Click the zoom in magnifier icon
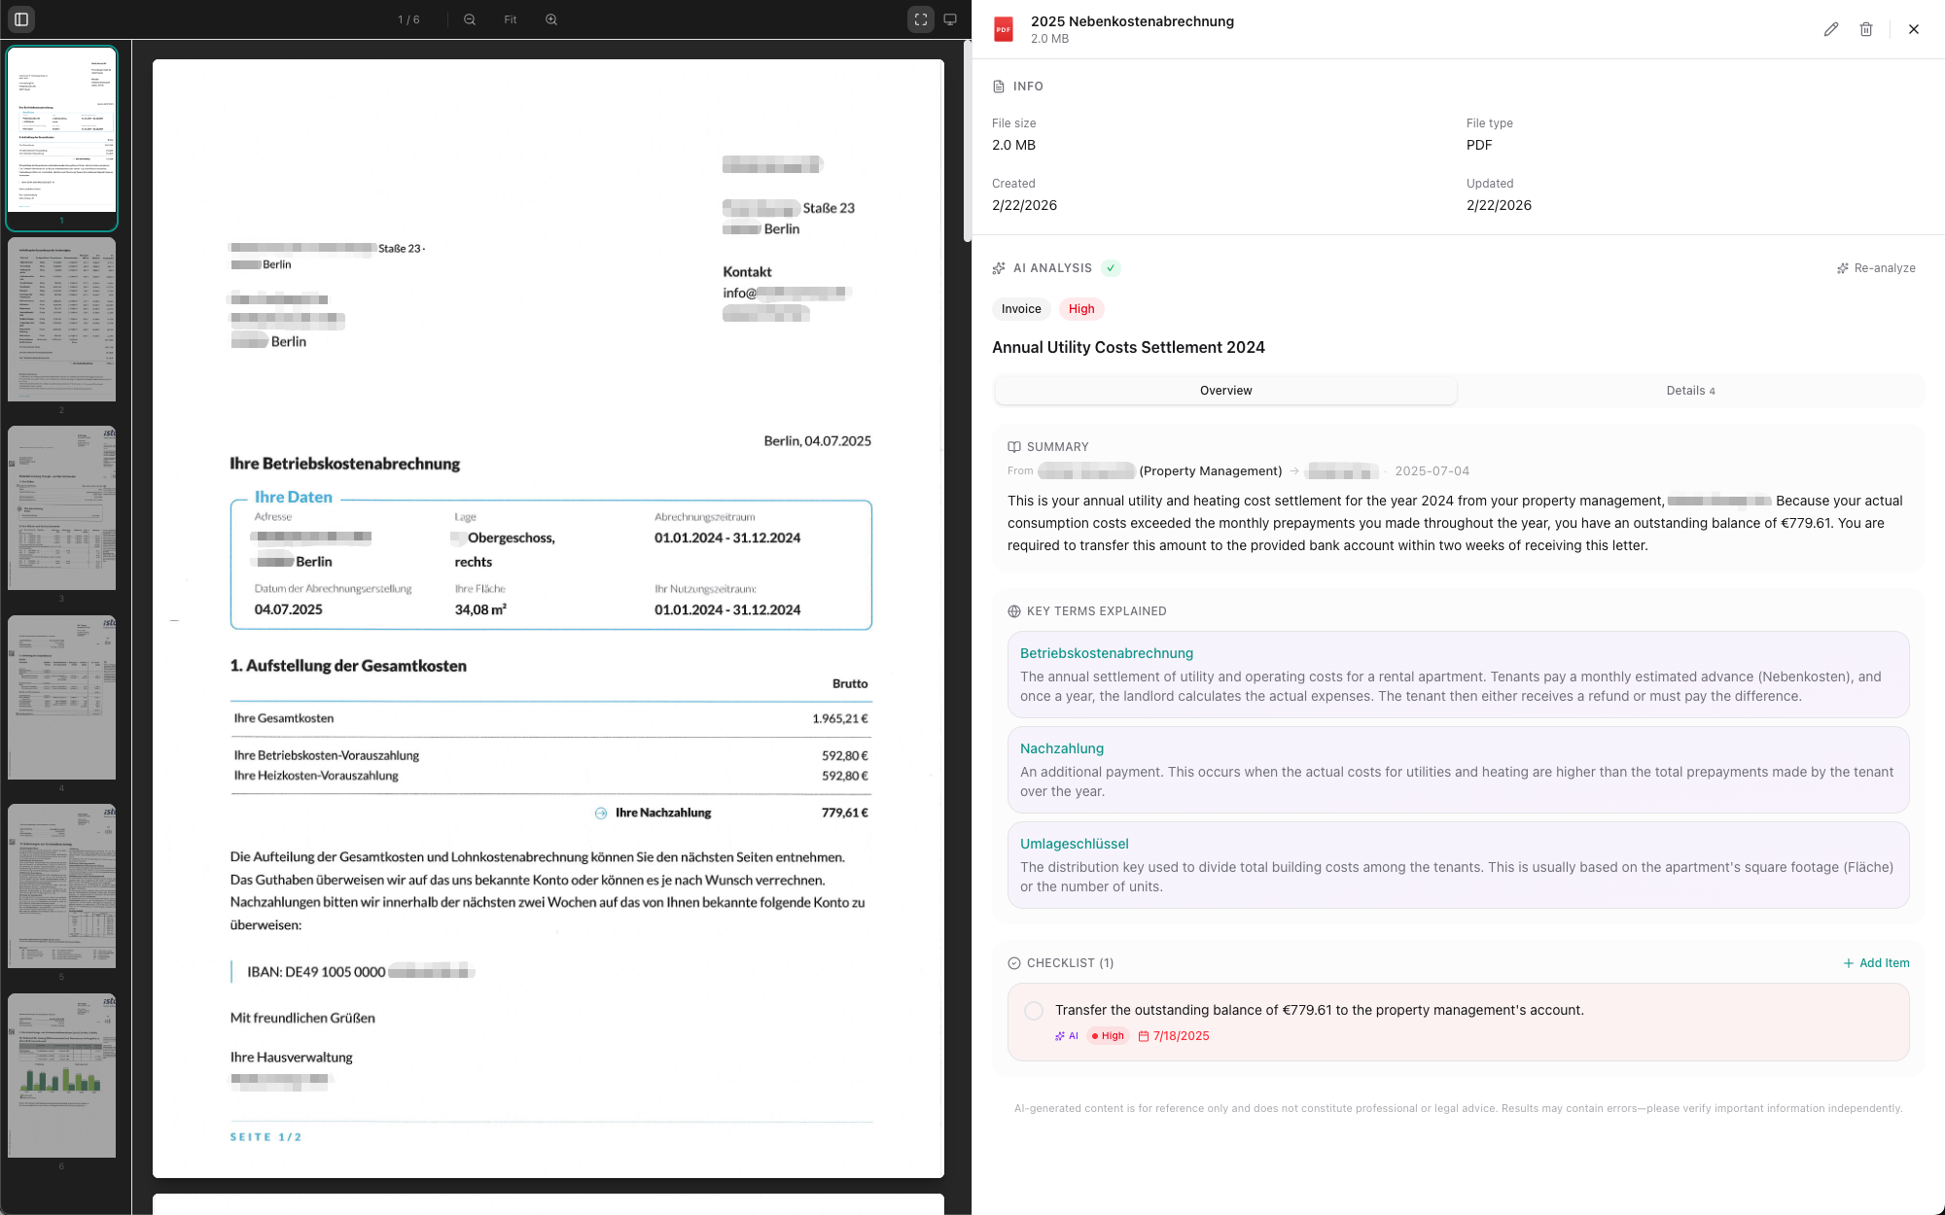 [551, 19]
